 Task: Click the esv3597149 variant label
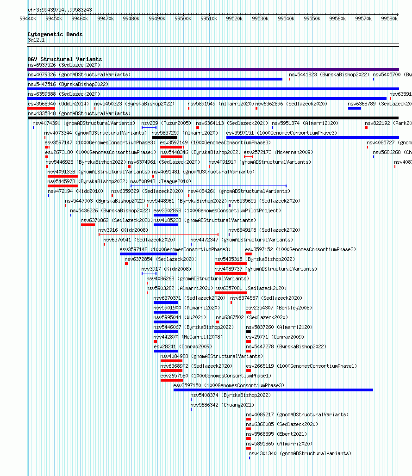(215, 142)
